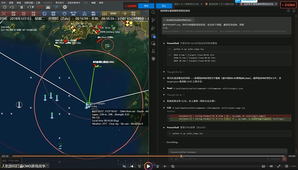The height and width of the screenshot is (170, 298).
Task: Click the search icon in the sidebar
Action: (153, 13)
